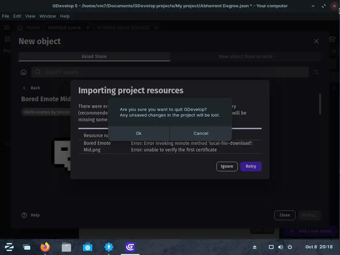Switch to the Asset Store tab

tap(94, 56)
